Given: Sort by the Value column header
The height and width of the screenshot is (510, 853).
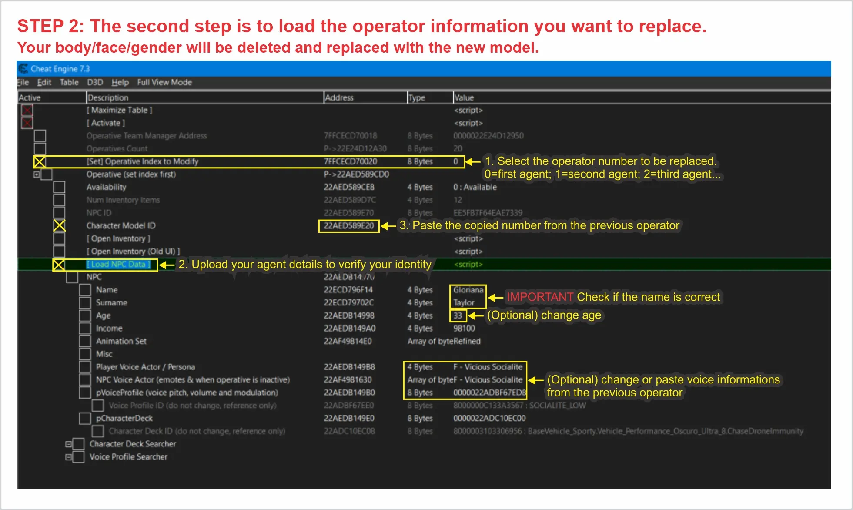Looking at the screenshot, I should (x=642, y=97).
